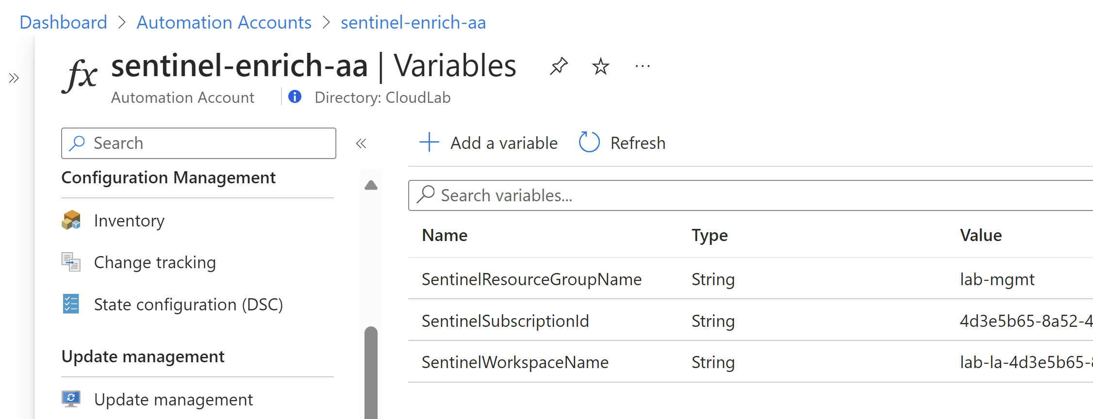
Task: Sort by Name column header
Action: [445, 235]
